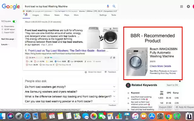Open the Locale dropdown
The image size is (194, 121).
5,44
